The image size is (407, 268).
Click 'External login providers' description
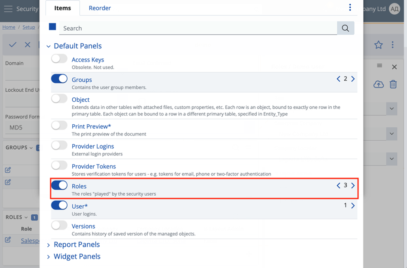(97, 154)
